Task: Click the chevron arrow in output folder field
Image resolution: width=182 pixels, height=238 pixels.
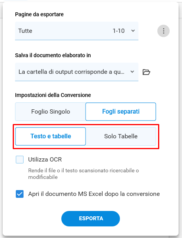Action: point(132,71)
